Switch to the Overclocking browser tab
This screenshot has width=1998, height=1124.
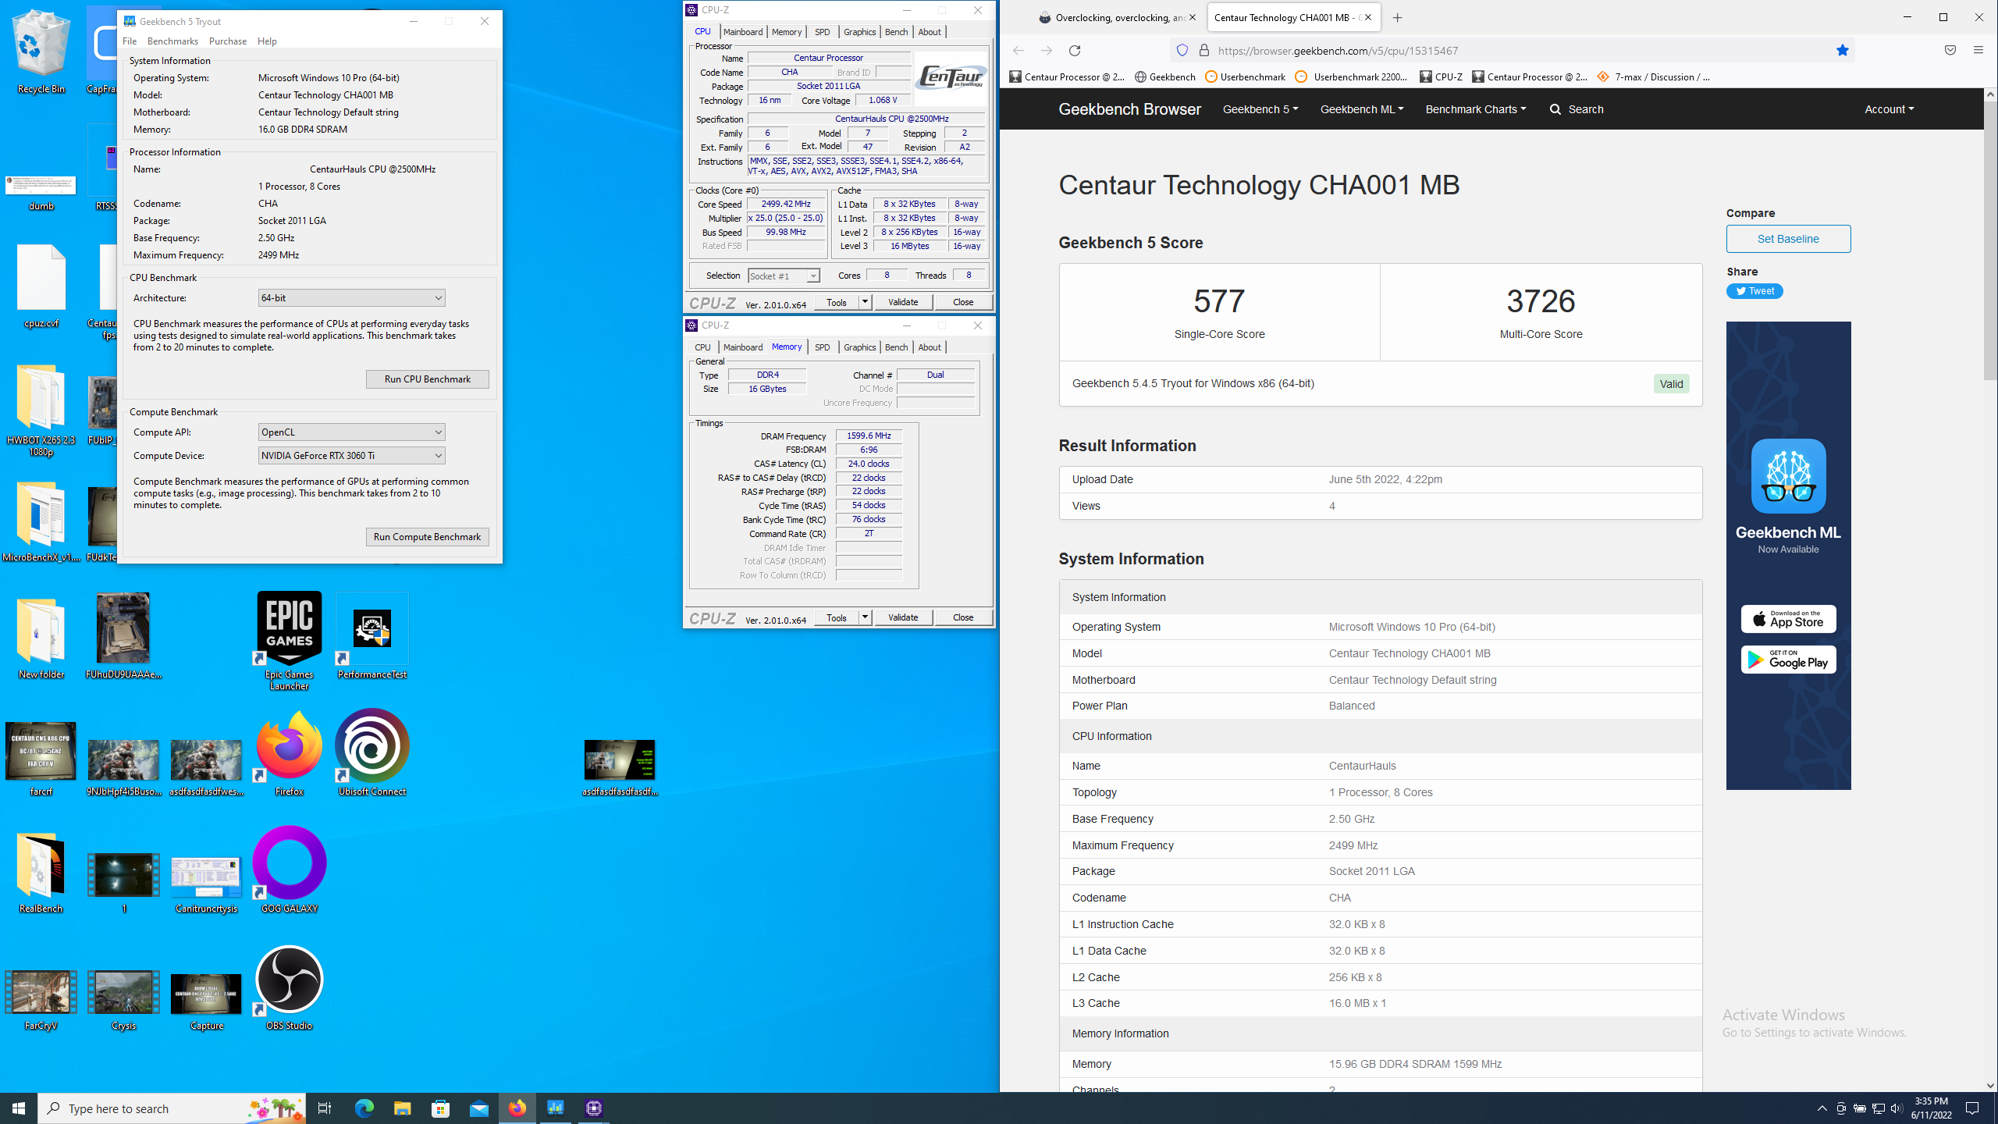click(1116, 17)
